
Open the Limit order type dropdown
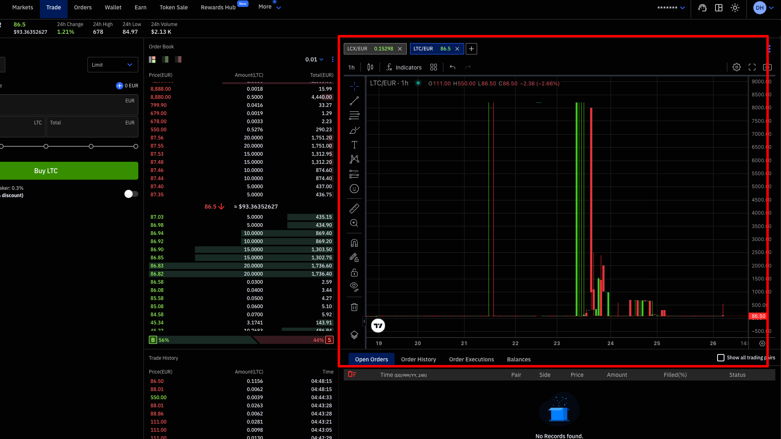pyautogui.click(x=113, y=65)
